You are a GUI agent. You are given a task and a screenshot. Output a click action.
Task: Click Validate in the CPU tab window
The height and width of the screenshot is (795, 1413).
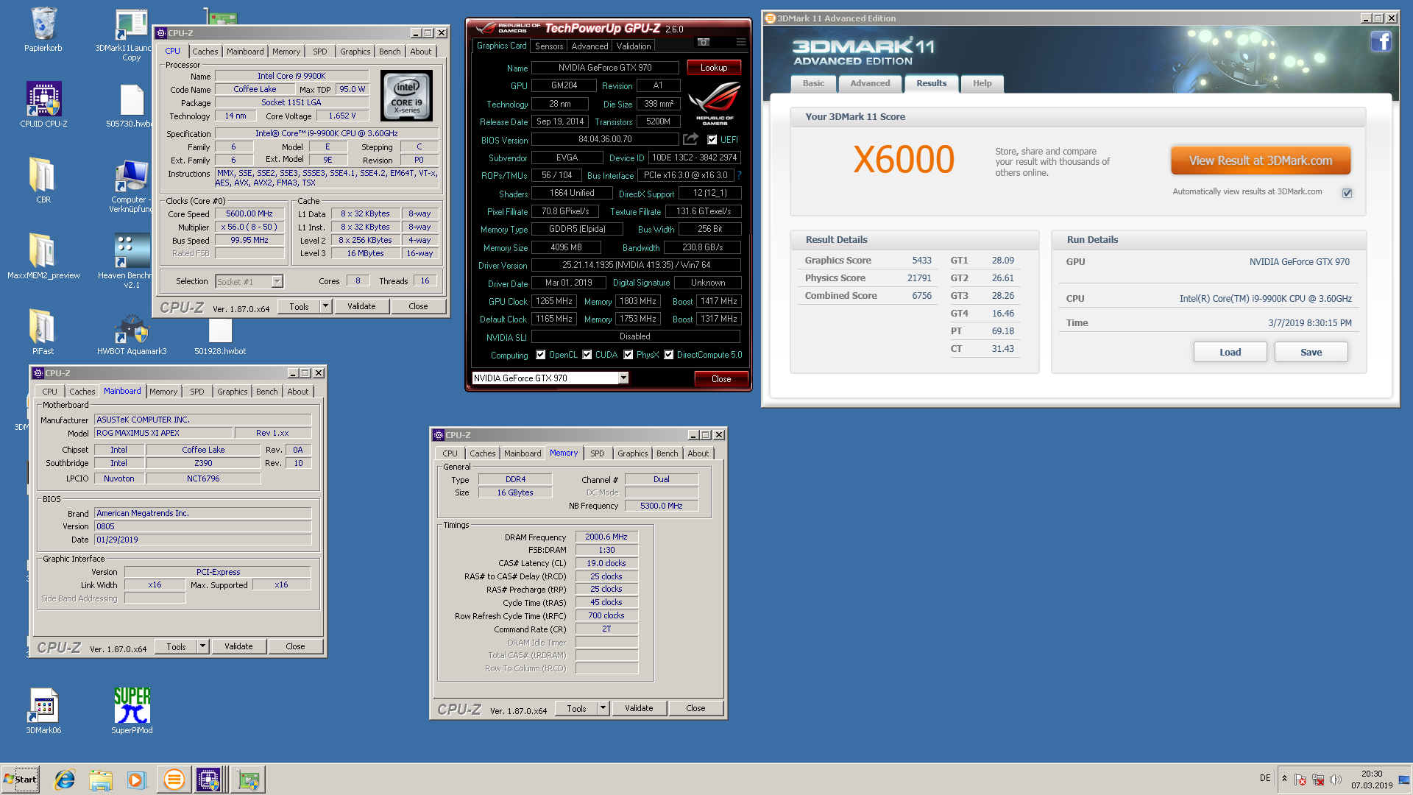(361, 306)
